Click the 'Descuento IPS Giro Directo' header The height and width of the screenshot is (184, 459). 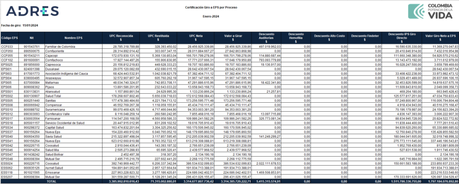tap(402, 38)
